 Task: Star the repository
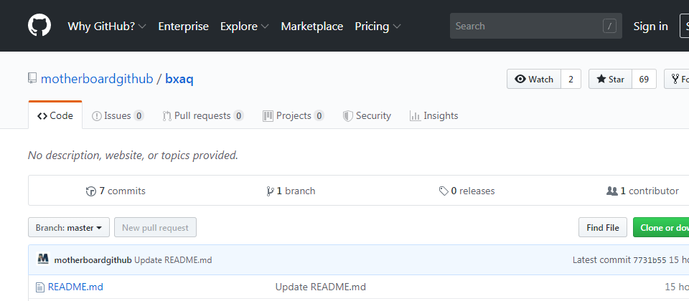610,79
